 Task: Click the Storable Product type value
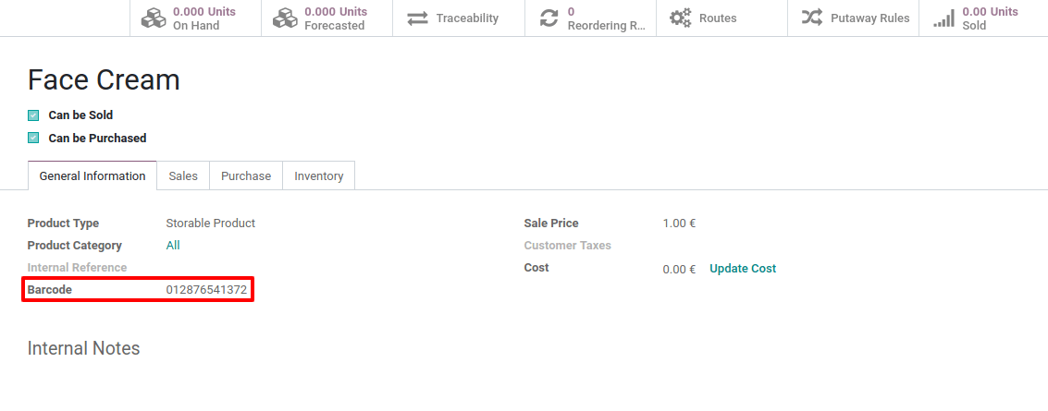click(210, 224)
